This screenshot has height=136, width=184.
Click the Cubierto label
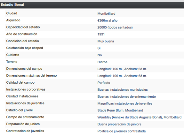pos(13,55)
